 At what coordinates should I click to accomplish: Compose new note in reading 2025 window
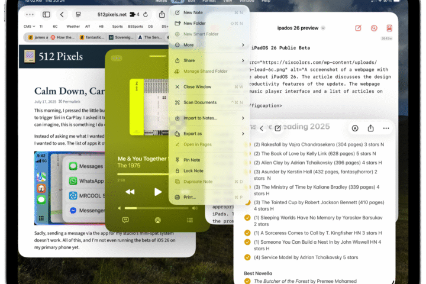277,128
